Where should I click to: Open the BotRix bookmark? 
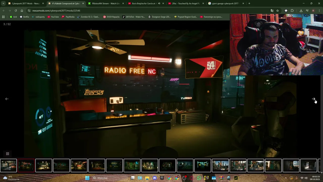(x=24, y=17)
